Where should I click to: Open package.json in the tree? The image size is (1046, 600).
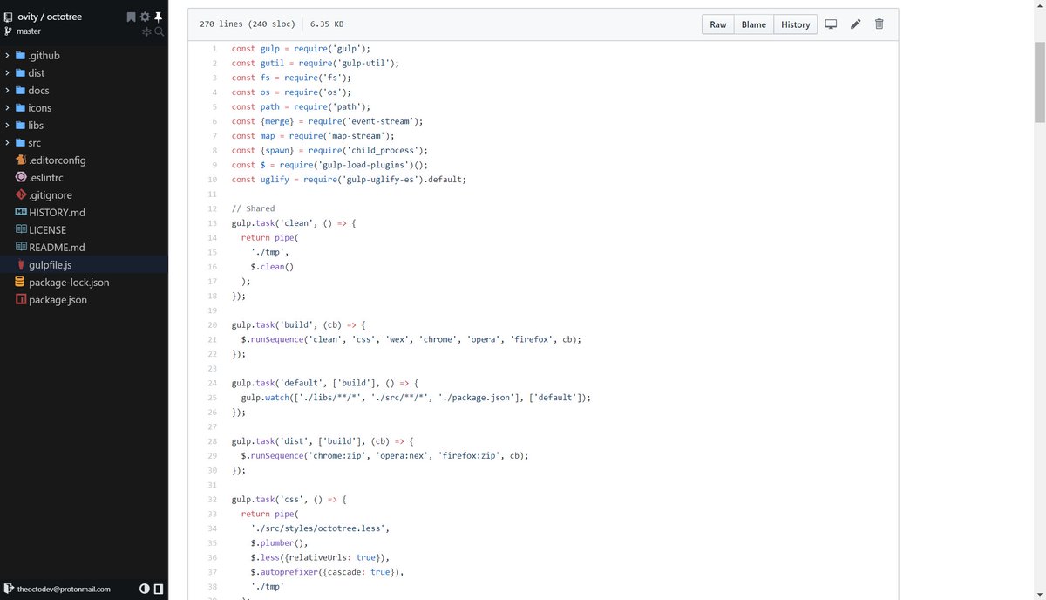58,300
